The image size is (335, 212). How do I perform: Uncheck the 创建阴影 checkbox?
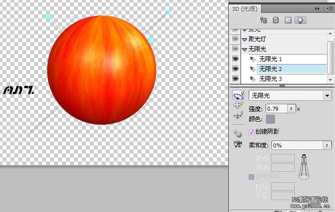pos(251,132)
